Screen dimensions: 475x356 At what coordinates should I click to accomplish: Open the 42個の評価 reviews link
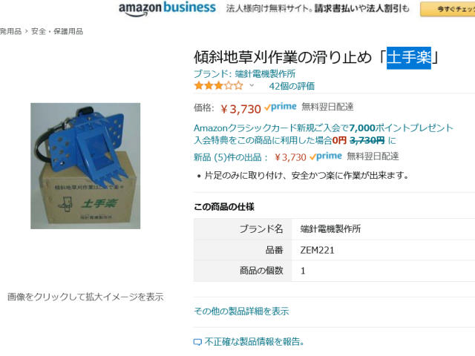[x=292, y=86]
